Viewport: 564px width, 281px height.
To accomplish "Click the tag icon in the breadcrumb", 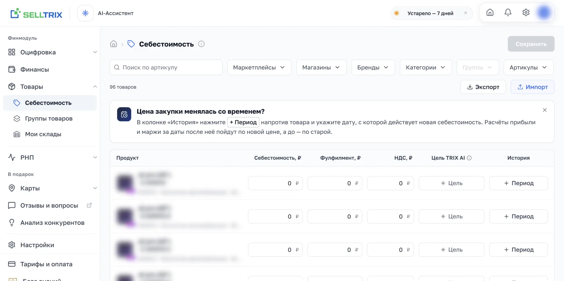I will pos(131,44).
